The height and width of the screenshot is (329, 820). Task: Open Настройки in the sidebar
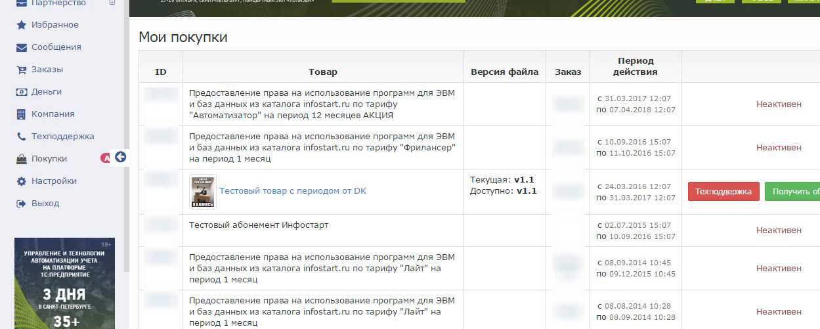[x=54, y=181]
